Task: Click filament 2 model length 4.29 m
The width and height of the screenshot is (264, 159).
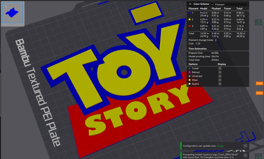Action: coord(204,20)
